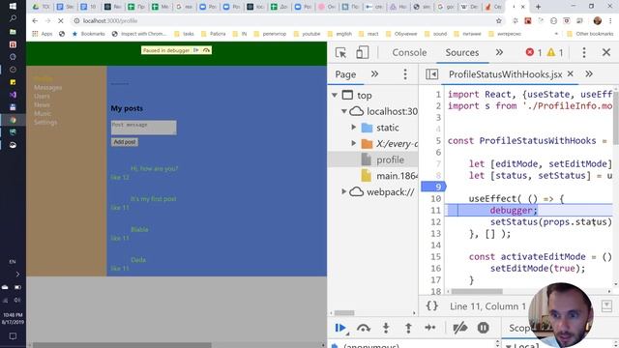Screen dimensions: 619x348
Task: Open the Messages sidebar link
Action: coord(47,88)
